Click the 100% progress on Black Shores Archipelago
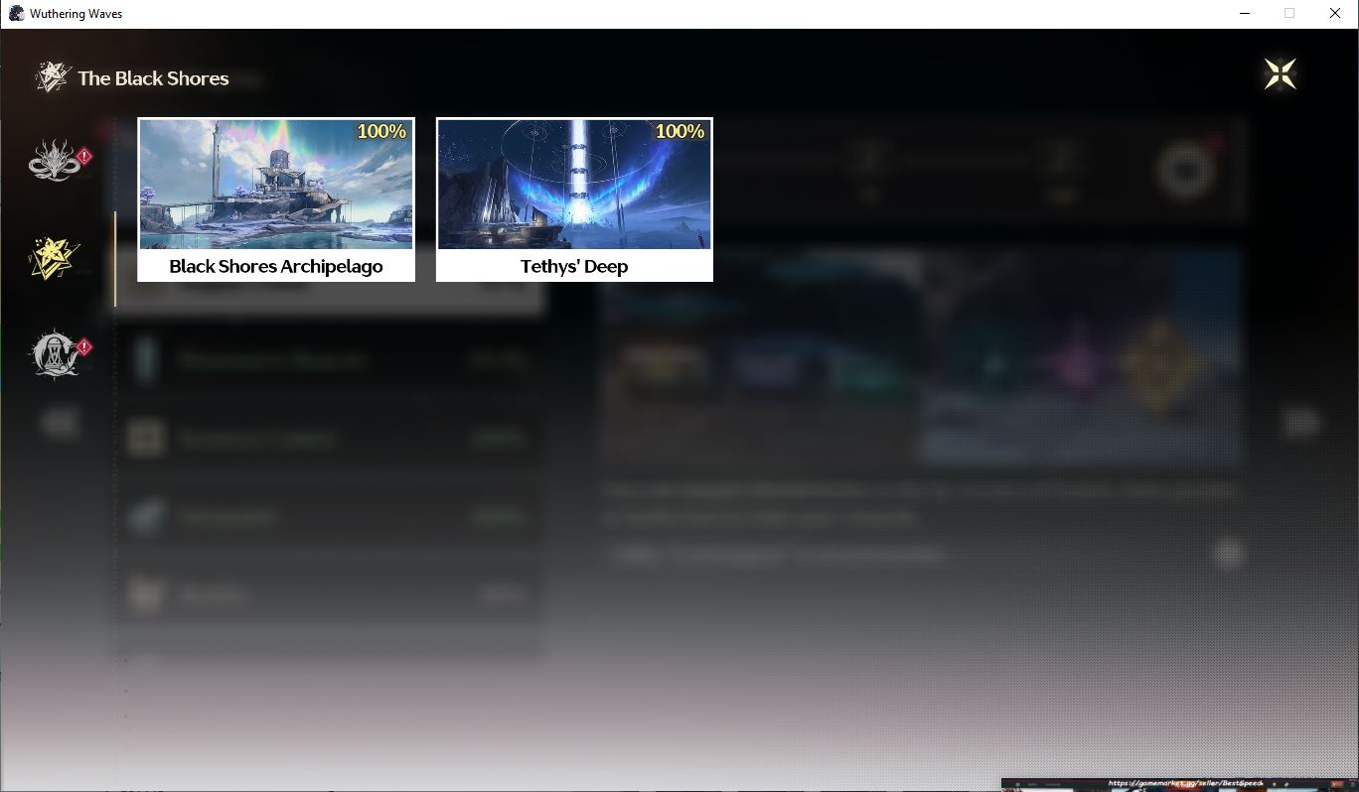 click(381, 131)
